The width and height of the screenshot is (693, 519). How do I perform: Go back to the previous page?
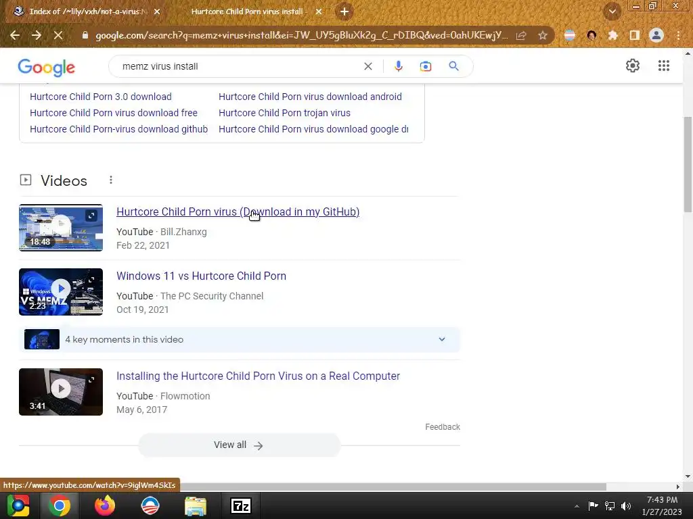pos(15,35)
